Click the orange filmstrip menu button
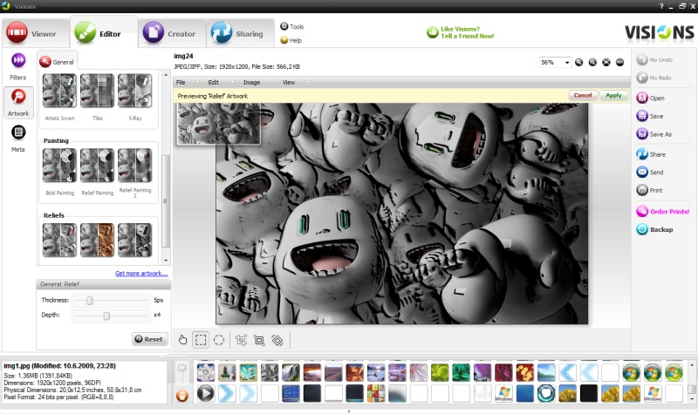Viewport: 698px width, 414px height. (182, 396)
